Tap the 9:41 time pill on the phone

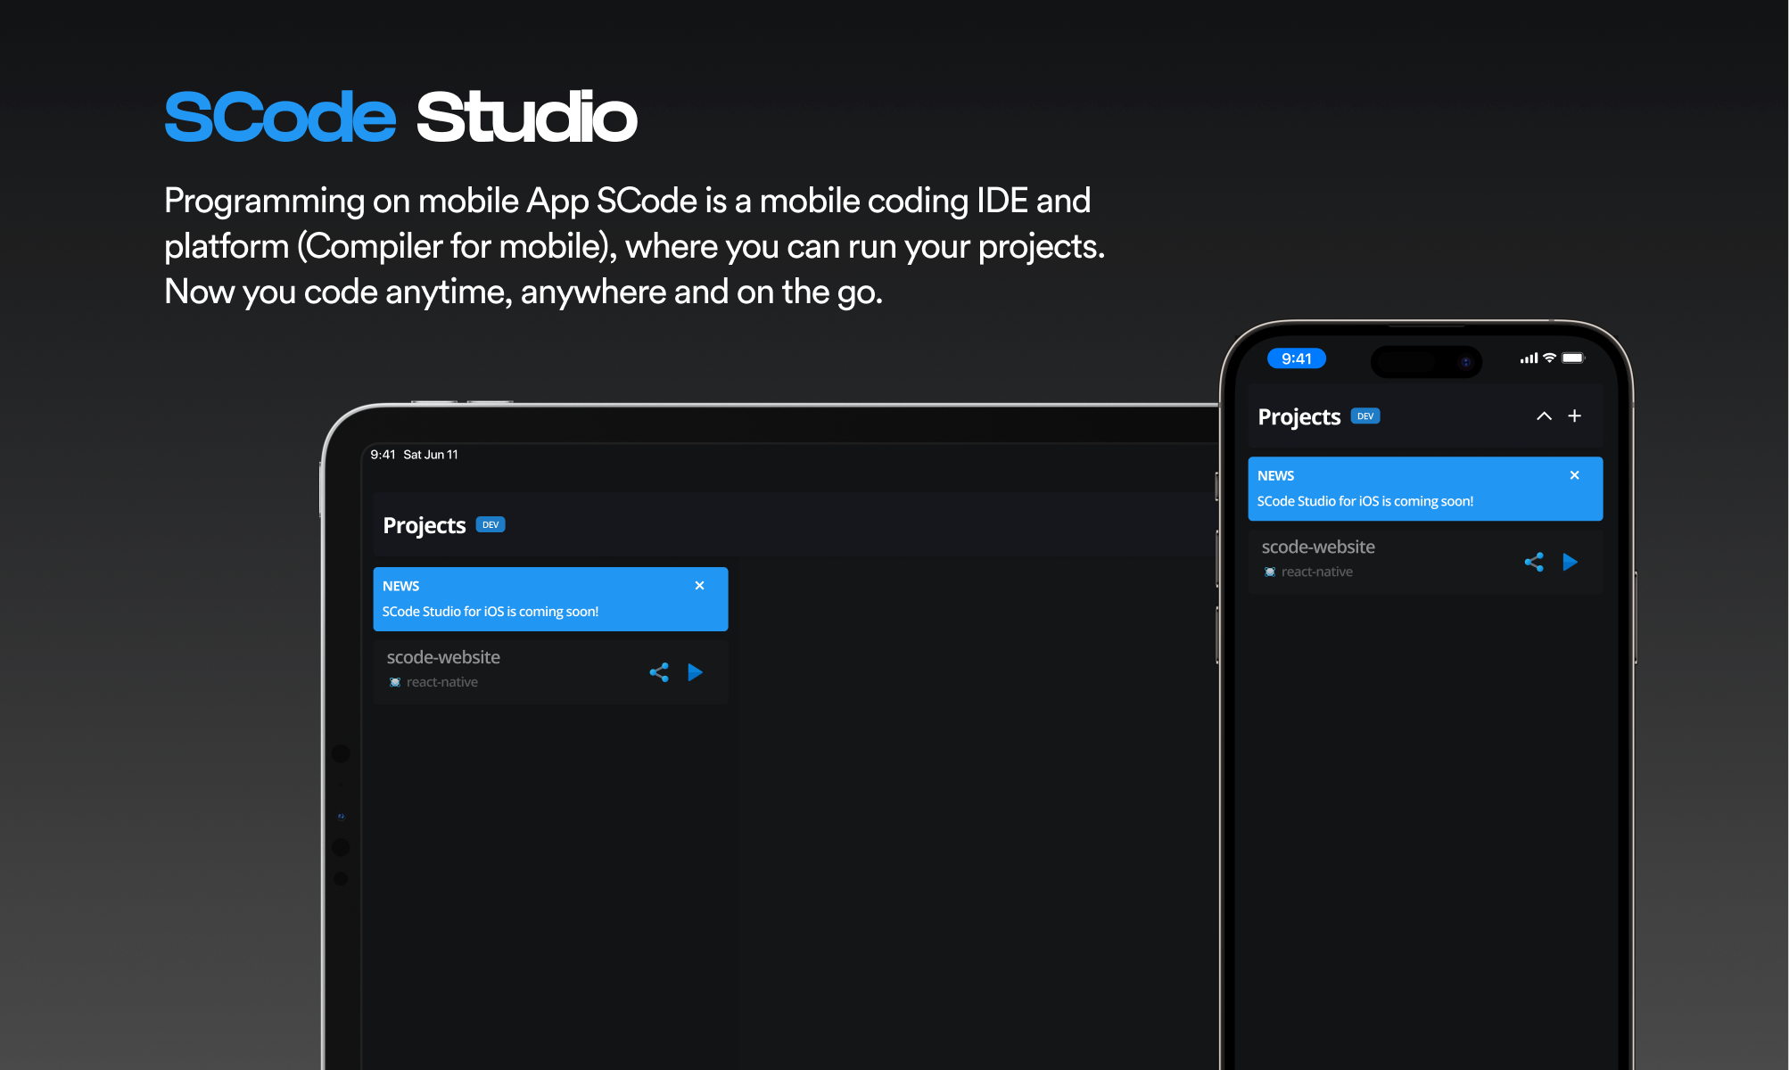click(1297, 358)
